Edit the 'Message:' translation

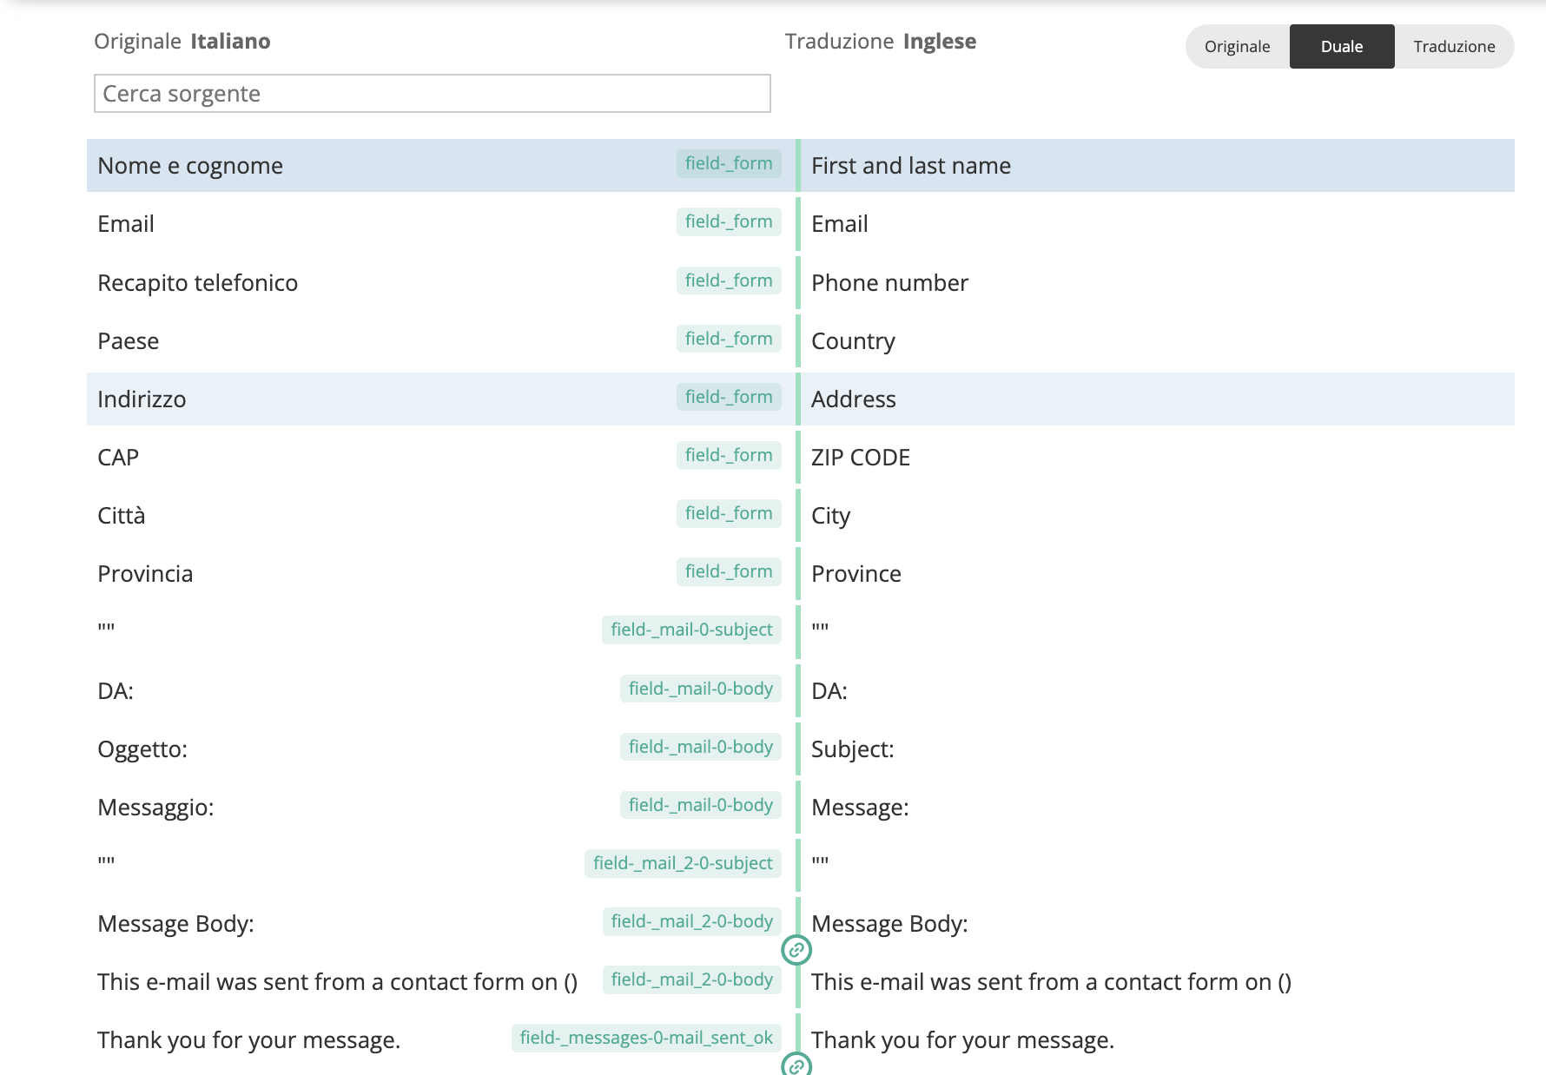tap(1157, 807)
